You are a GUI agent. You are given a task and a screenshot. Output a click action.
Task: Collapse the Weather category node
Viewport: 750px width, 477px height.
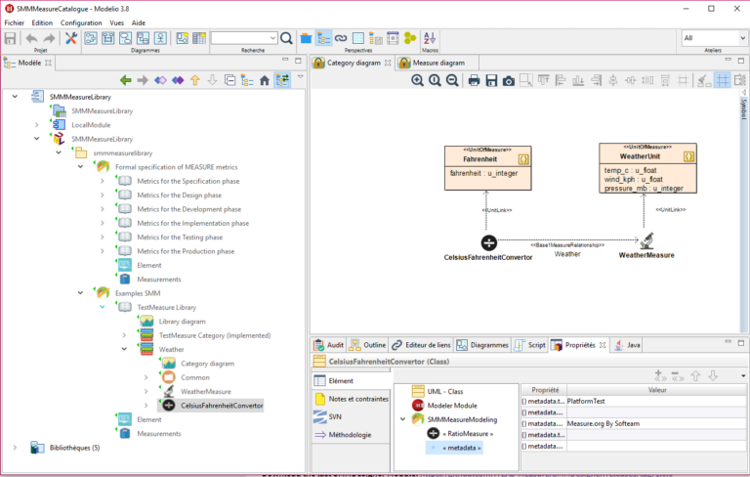pos(124,349)
